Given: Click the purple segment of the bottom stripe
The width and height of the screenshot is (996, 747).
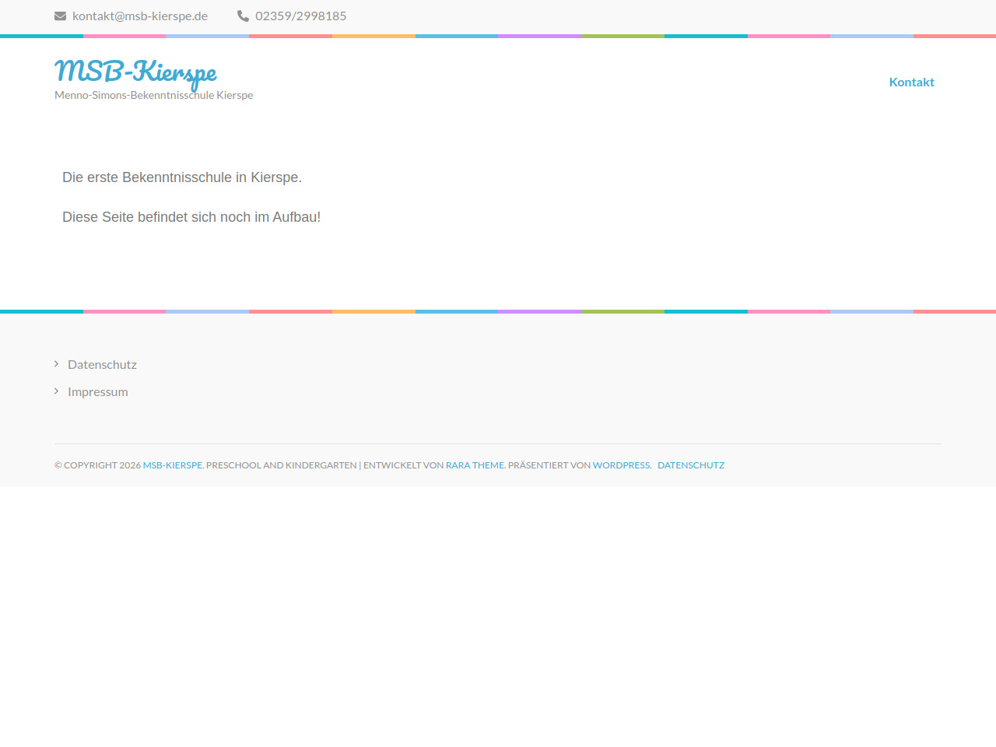Looking at the screenshot, I should click(539, 311).
